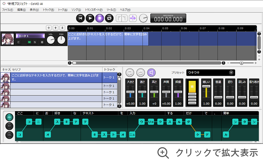
Task: Click the テ accent node of テキスト
Action: (x=85, y=122)
